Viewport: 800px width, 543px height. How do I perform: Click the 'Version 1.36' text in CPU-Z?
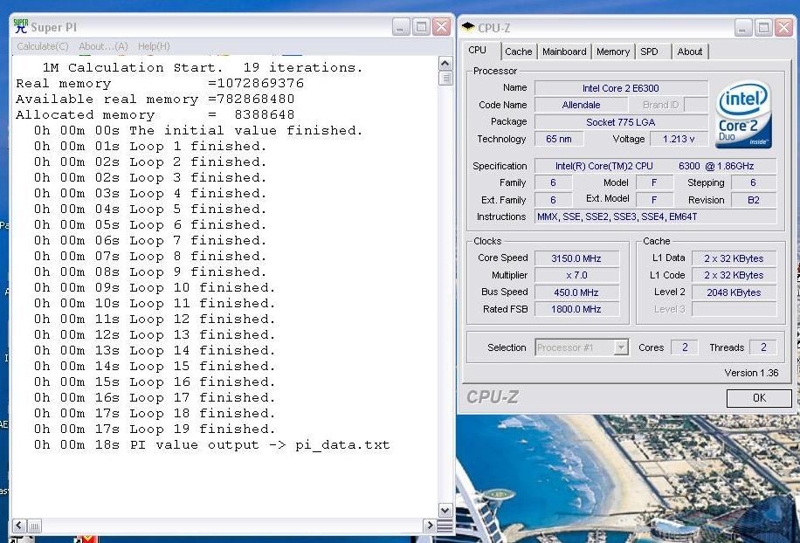click(751, 374)
